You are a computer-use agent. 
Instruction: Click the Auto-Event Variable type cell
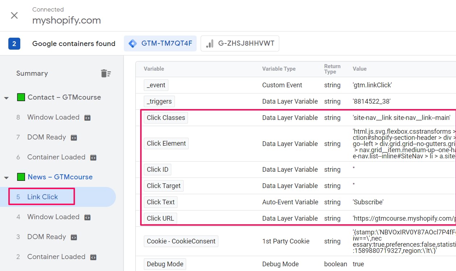point(290,202)
